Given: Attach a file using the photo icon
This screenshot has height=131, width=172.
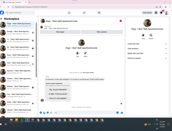Looking at the screenshot, I should [x=44, y=113].
